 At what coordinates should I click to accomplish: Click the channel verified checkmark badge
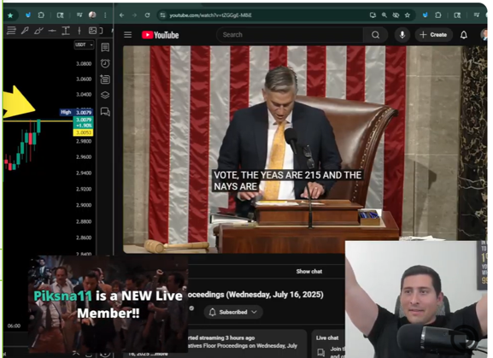click(191, 308)
